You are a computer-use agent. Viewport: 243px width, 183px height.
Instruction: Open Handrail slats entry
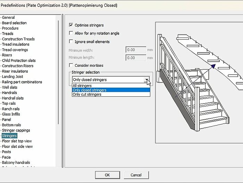[x=13, y=98]
